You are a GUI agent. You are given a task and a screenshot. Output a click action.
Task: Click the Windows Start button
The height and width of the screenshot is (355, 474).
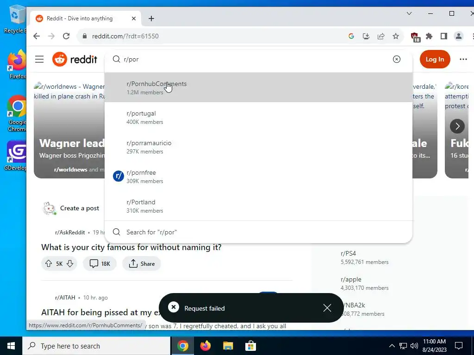click(11, 346)
